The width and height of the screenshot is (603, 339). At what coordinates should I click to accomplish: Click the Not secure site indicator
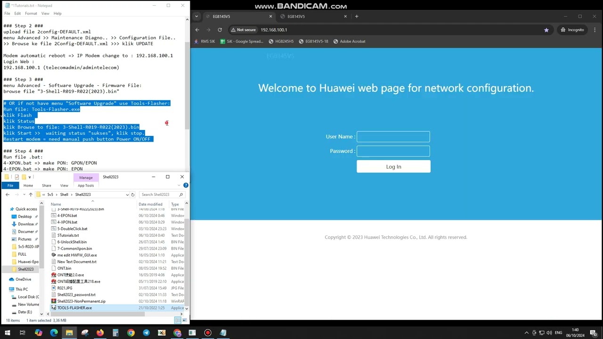coord(243,30)
